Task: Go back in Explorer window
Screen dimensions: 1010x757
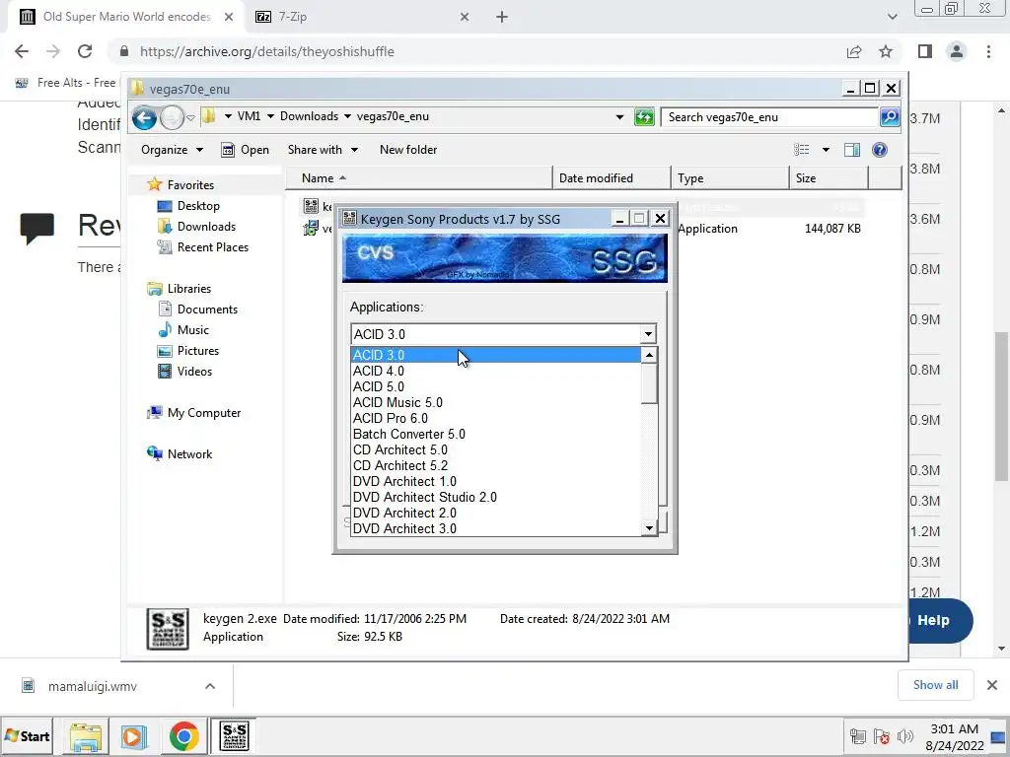Action: pos(144,118)
